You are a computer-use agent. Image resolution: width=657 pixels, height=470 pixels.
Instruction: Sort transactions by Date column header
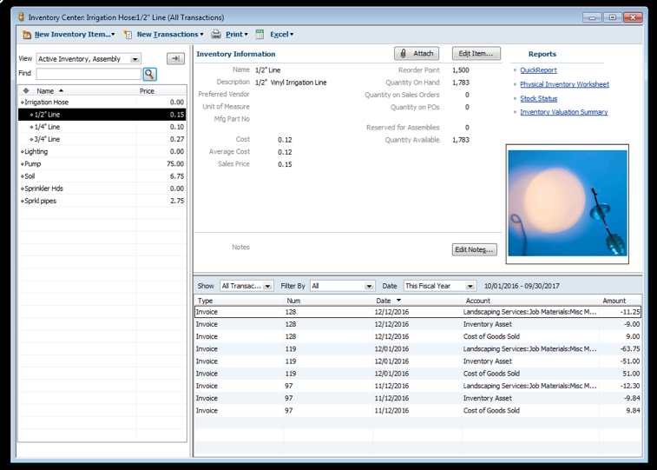click(x=417, y=301)
